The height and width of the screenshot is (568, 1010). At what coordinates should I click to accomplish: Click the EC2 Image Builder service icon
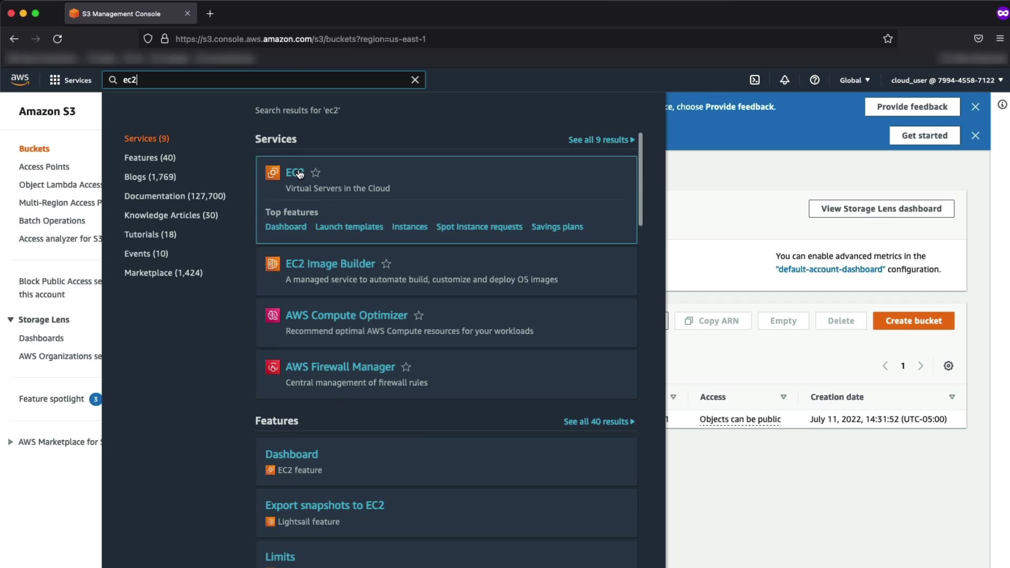(272, 263)
